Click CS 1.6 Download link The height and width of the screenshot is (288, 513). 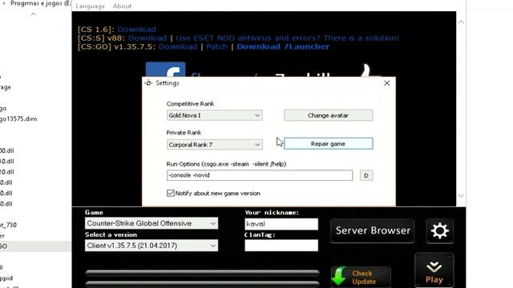tap(136, 30)
